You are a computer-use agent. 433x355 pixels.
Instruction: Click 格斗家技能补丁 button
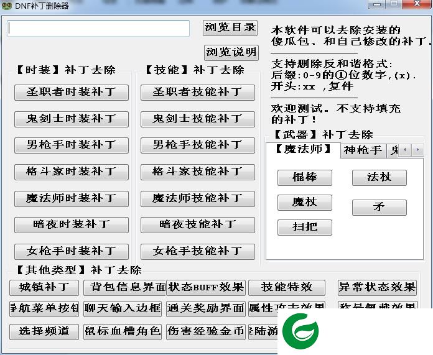[197, 172]
